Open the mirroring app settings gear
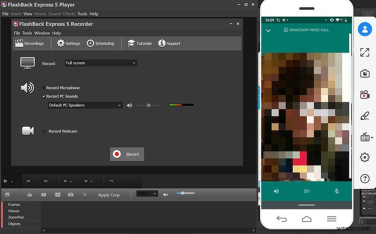Image resolution: width=376 pixels, height=234 pixels. click(x=365, y=157)
